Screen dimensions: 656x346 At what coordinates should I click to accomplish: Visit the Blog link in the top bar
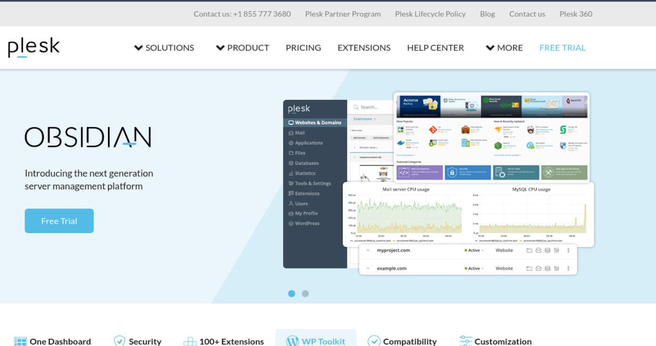pyautogui.click(x=487, y=14)
